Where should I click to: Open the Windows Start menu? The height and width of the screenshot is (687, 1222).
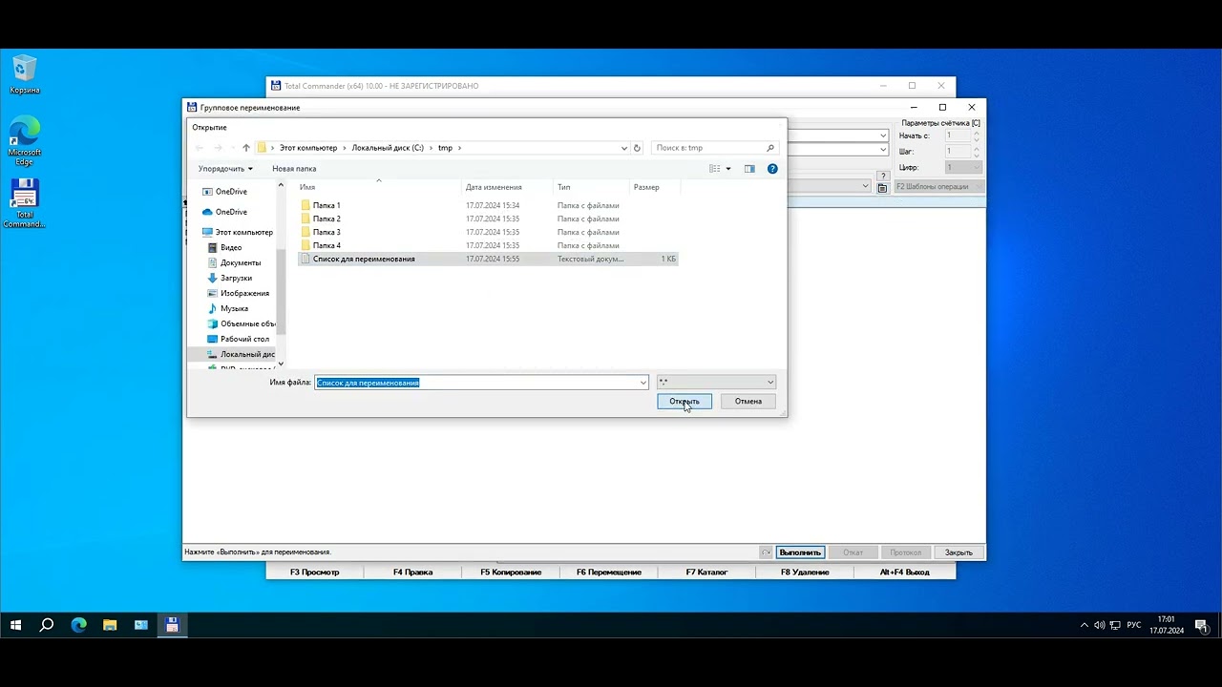[x=15, y=625]
